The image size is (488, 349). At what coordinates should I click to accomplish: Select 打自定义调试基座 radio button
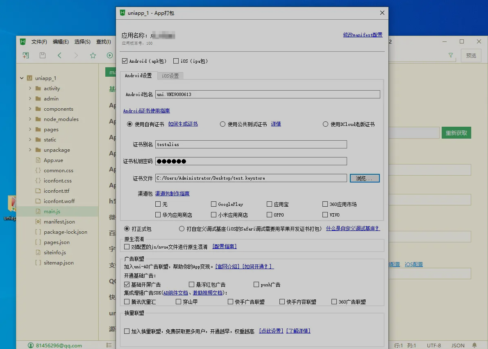pyautogui.click(x=182, y=229)
